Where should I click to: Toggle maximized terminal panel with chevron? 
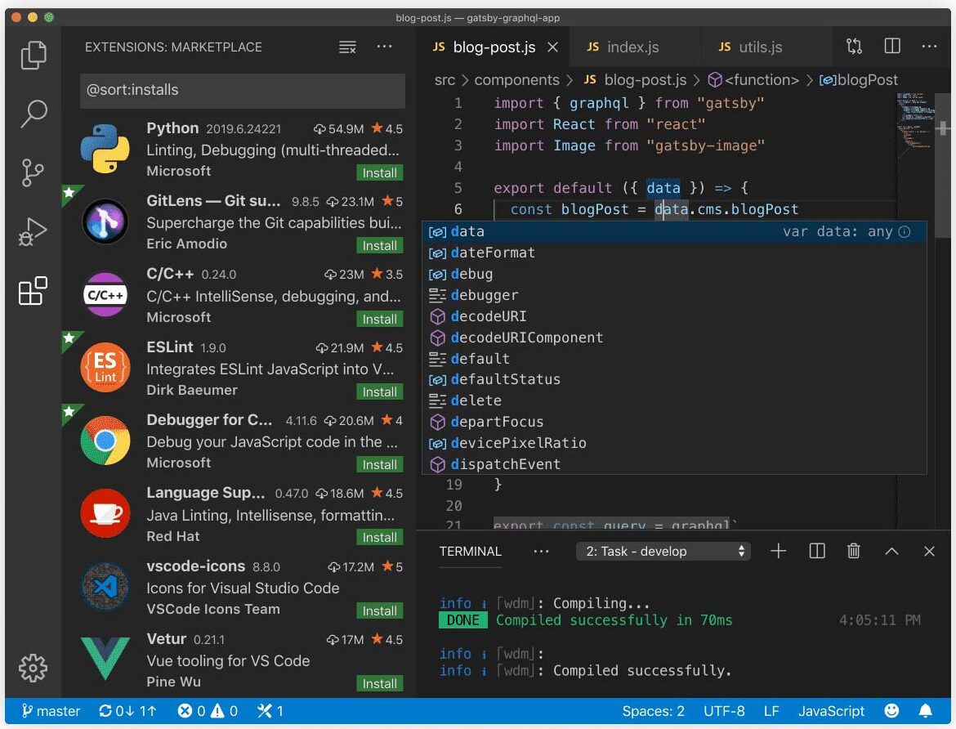pyautogui.click(x=891, y=552)
